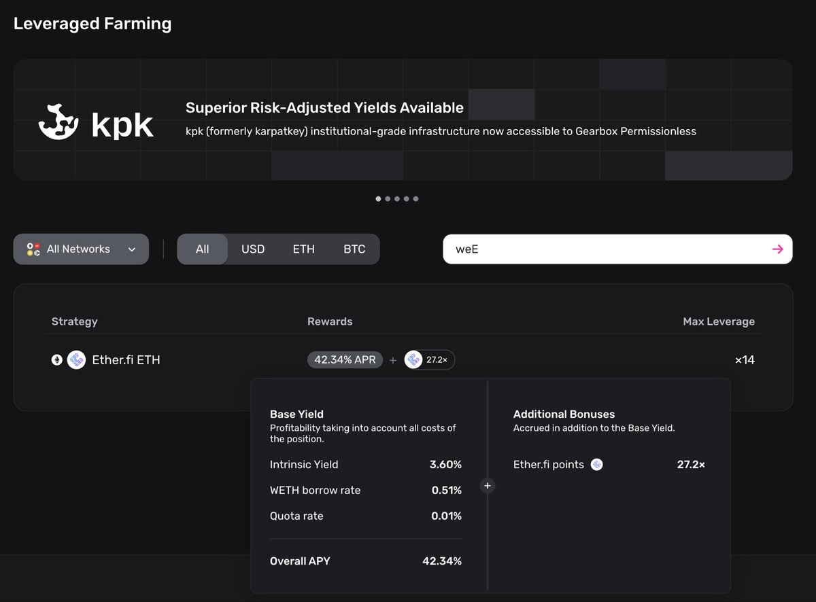Select the All filter tab
This screenshot has height=602, width=816.
[203, 249]
